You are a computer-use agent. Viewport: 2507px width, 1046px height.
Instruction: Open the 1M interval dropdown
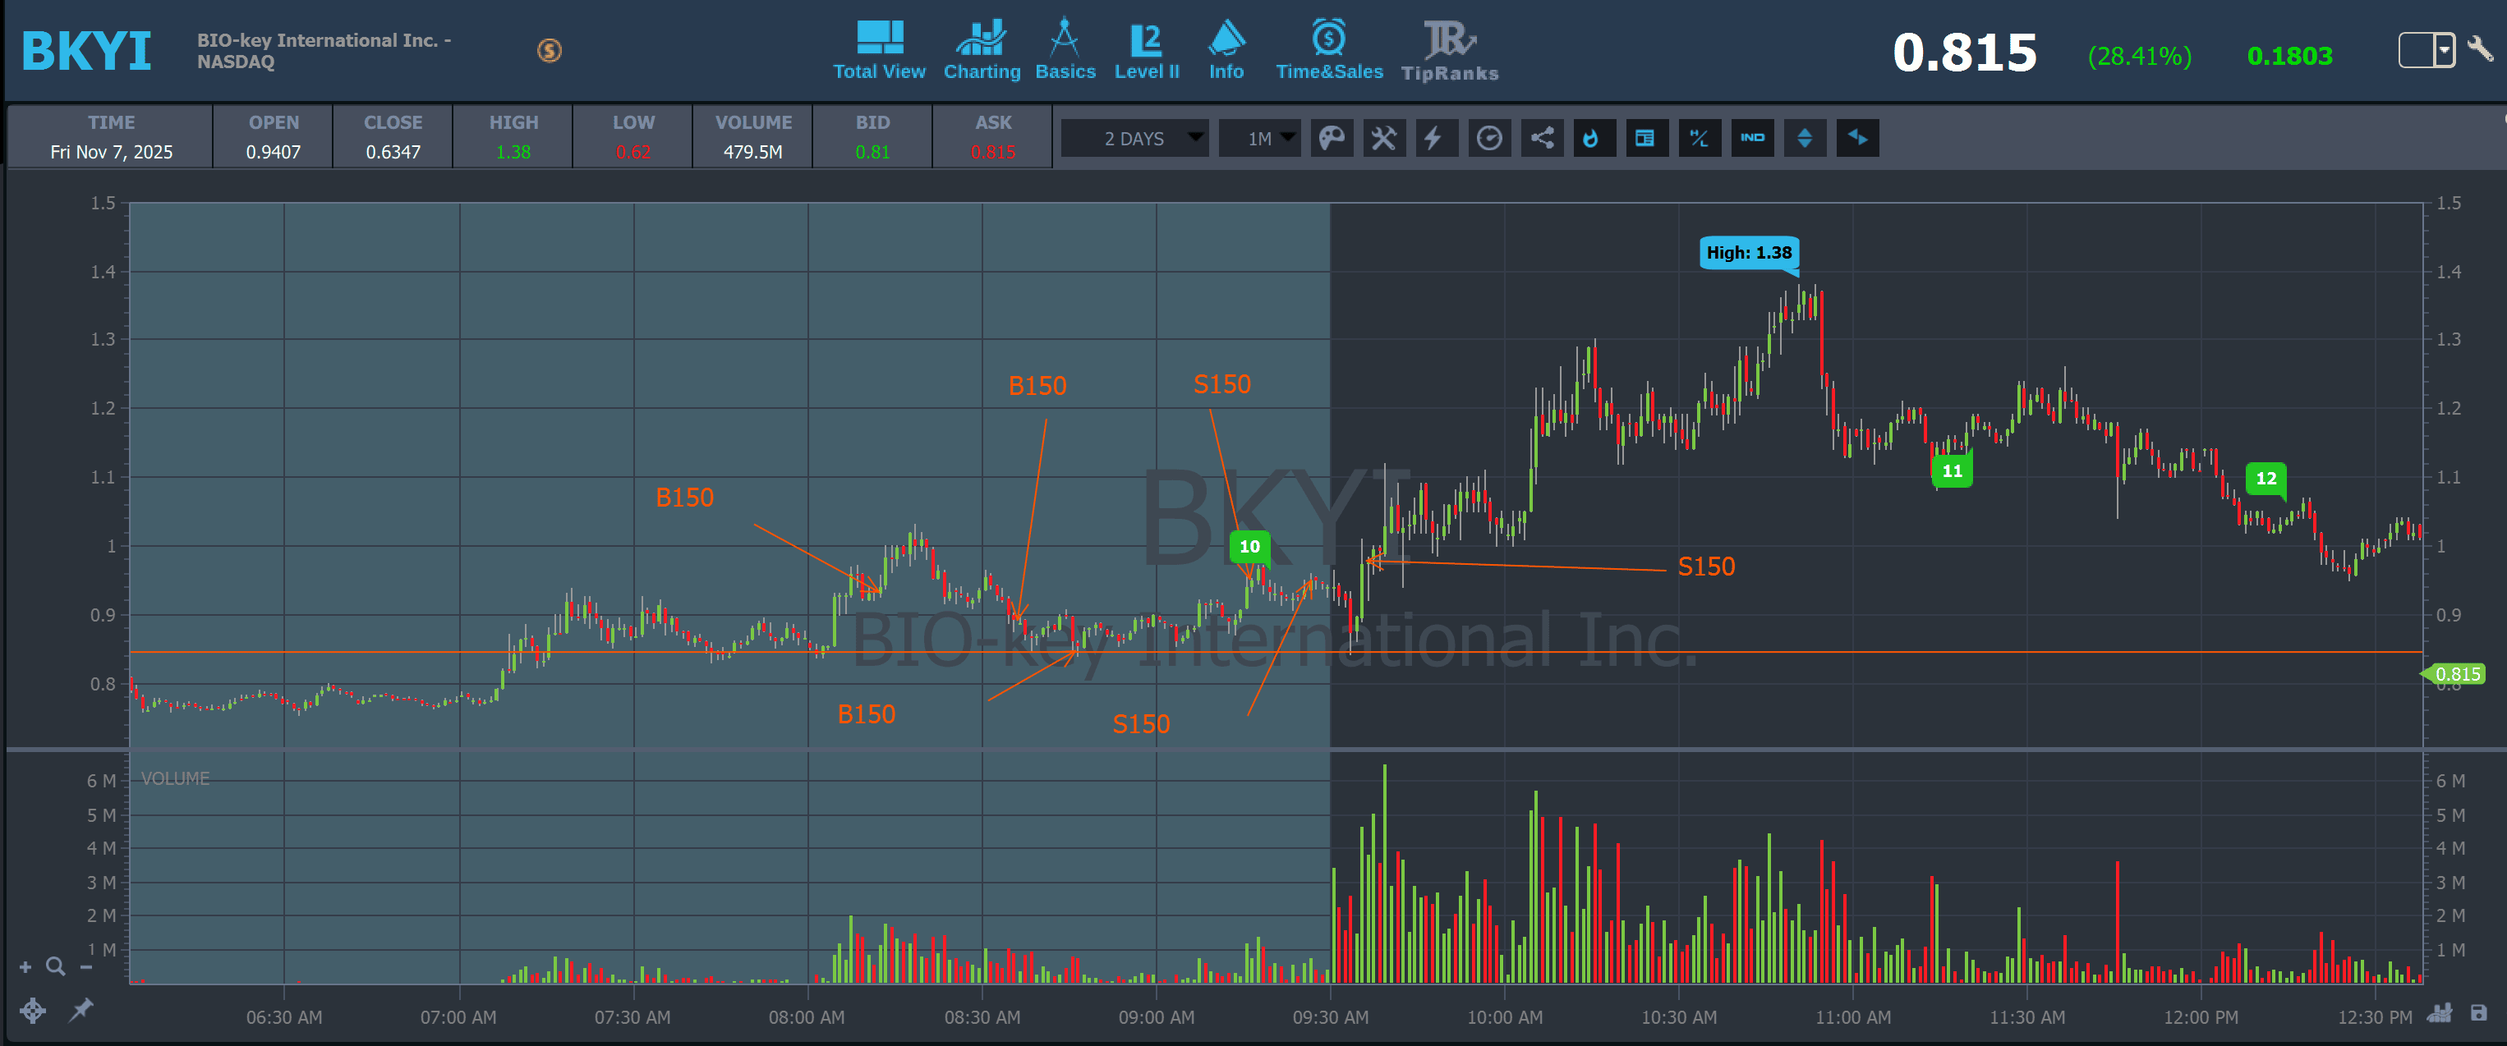coord(1261,138)
